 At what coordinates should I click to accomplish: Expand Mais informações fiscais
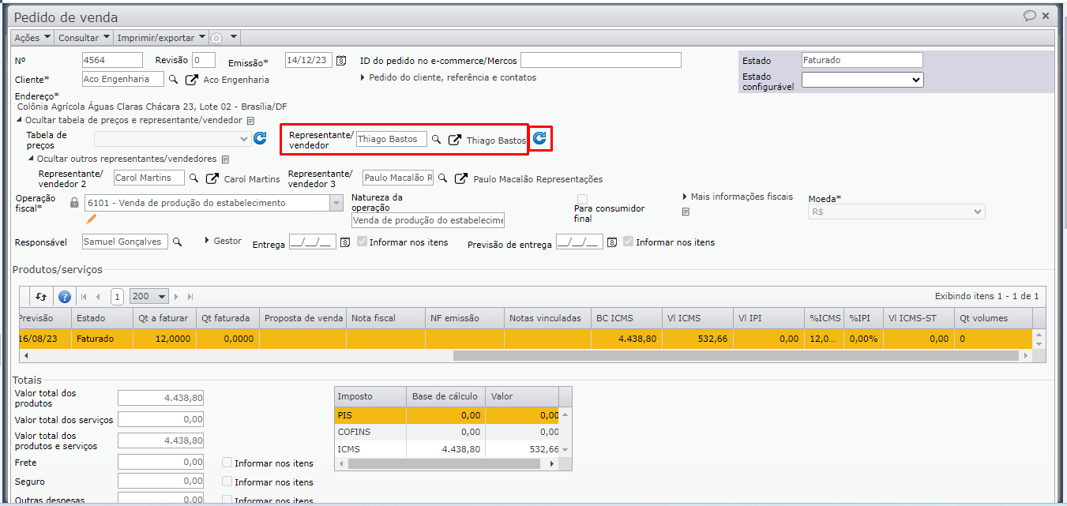click(x=738, y=197)
